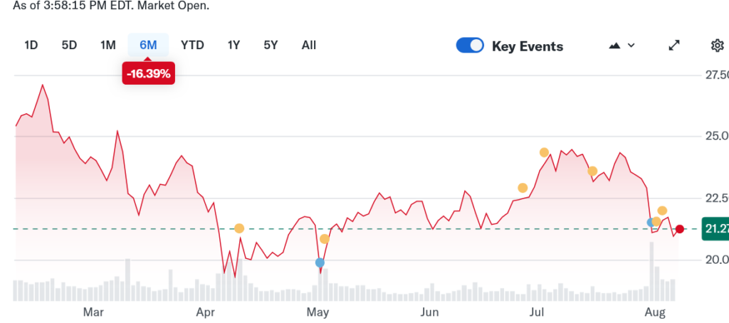The width and height of the screenshot is (729, 323).
Task: Click the blue event marker in August
Action: (x=651, y=223)
